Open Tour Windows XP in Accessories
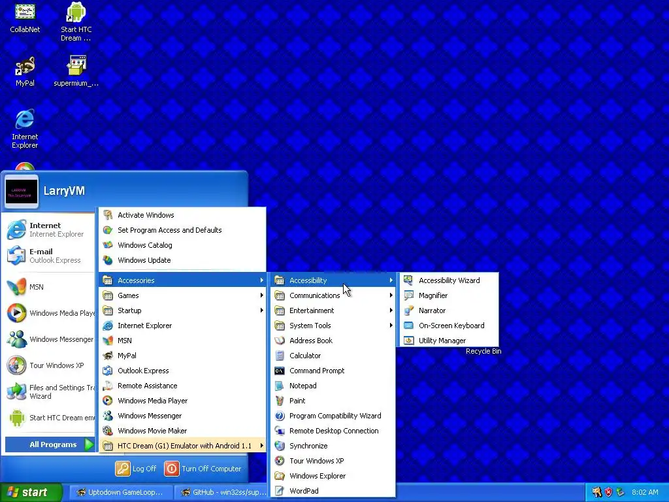 click(x=333, y=461)
